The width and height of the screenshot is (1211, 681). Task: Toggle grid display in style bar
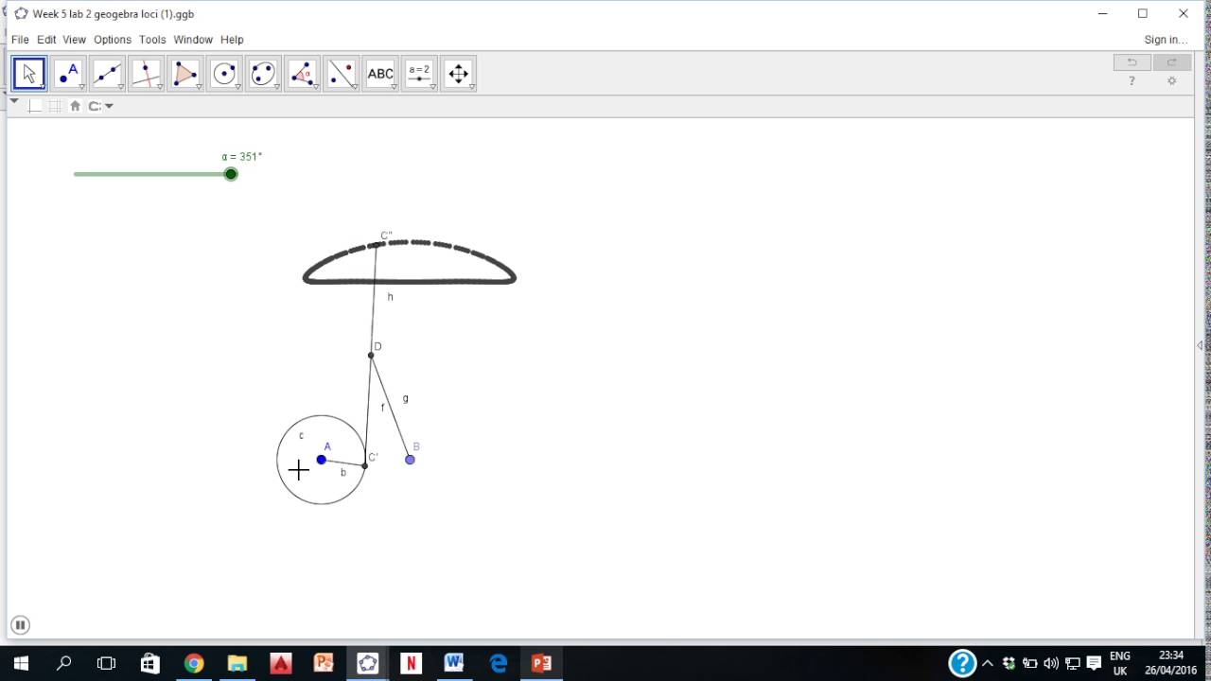pyautogui.click(x=55, y=106)
